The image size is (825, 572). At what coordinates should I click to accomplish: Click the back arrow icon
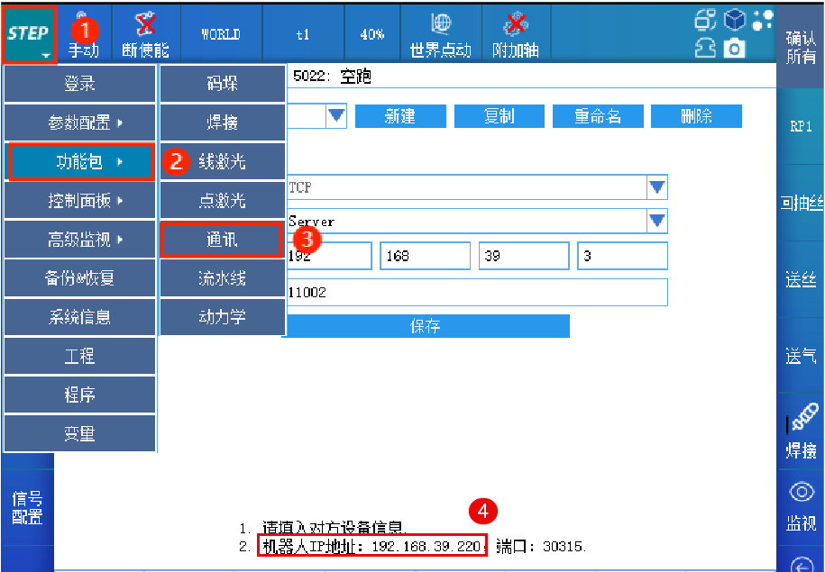tap(801, 564)
